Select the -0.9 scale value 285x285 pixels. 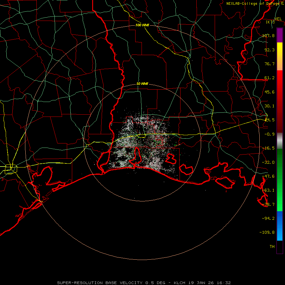coord(269,134)
